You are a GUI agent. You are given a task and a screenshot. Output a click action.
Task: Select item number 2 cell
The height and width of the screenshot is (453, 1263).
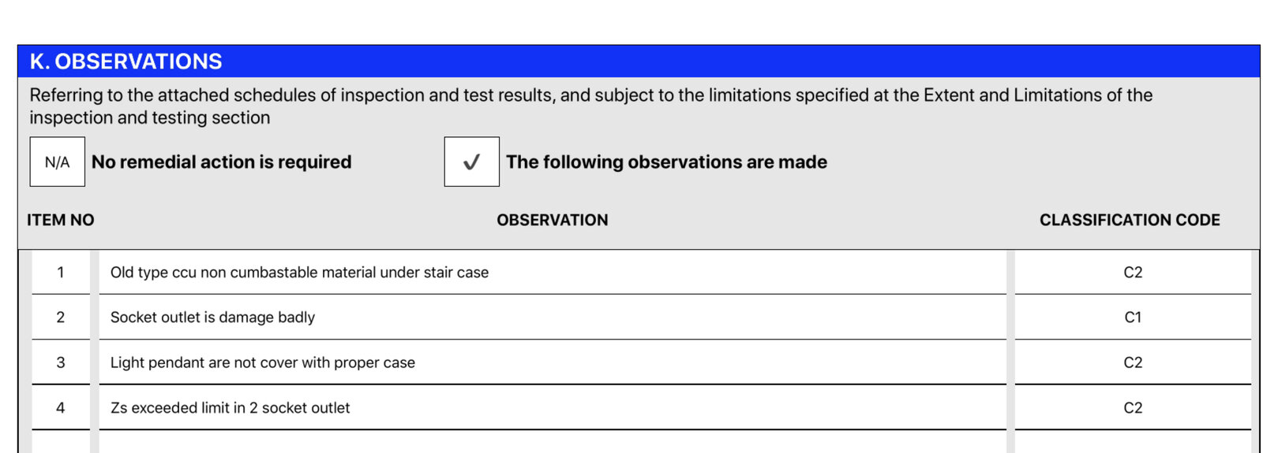pyautogui.click(x=61, y=317)
